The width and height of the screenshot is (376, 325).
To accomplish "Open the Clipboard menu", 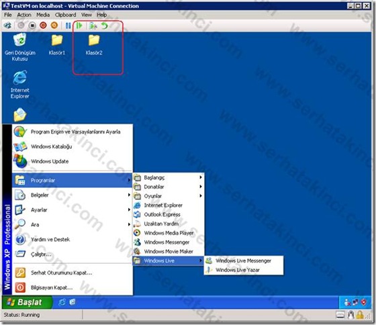I will pyautogui.click(x=66, y=15).
